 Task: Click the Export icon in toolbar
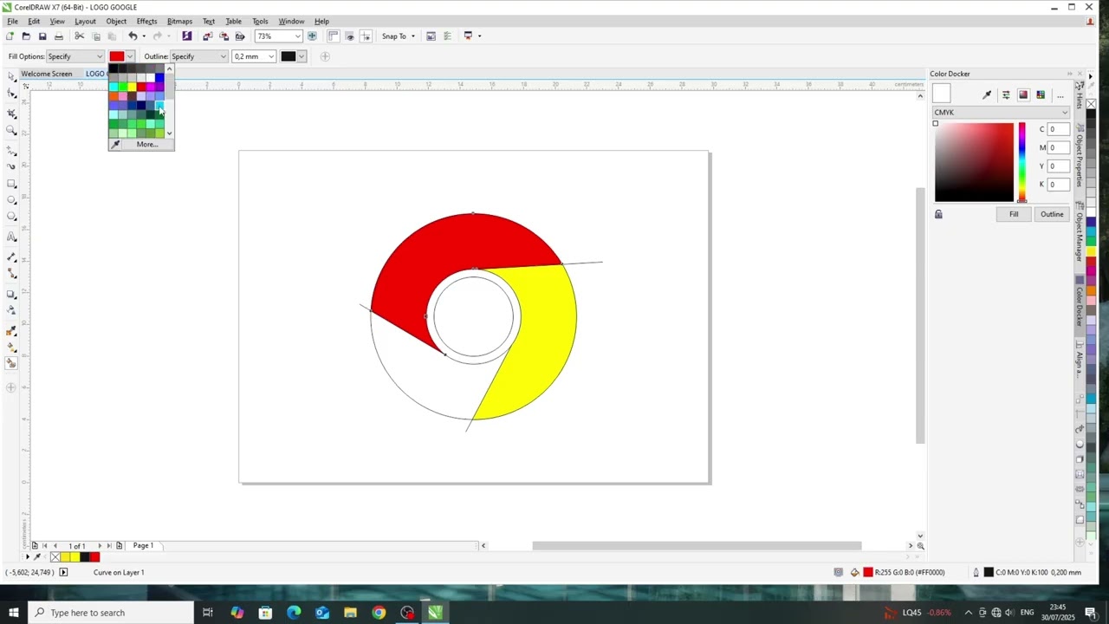(224, 36)
